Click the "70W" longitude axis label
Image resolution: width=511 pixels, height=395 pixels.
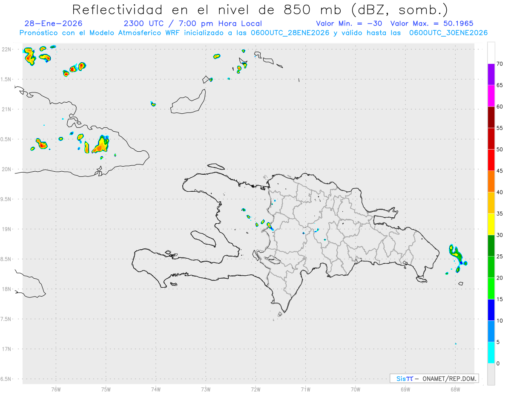(356, 389)
